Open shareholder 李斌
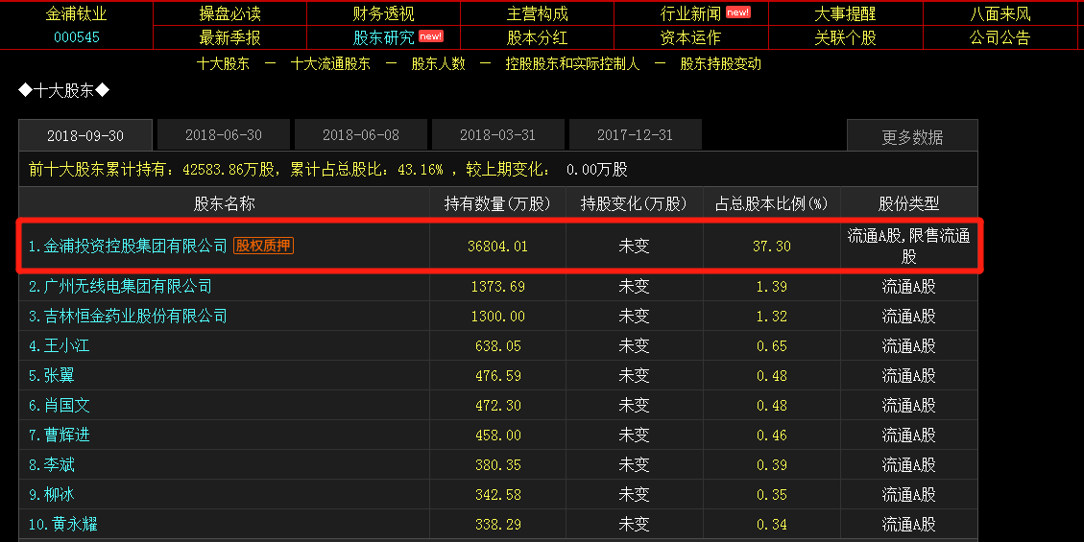This screenshot has height=542, width=1084. 60,464
